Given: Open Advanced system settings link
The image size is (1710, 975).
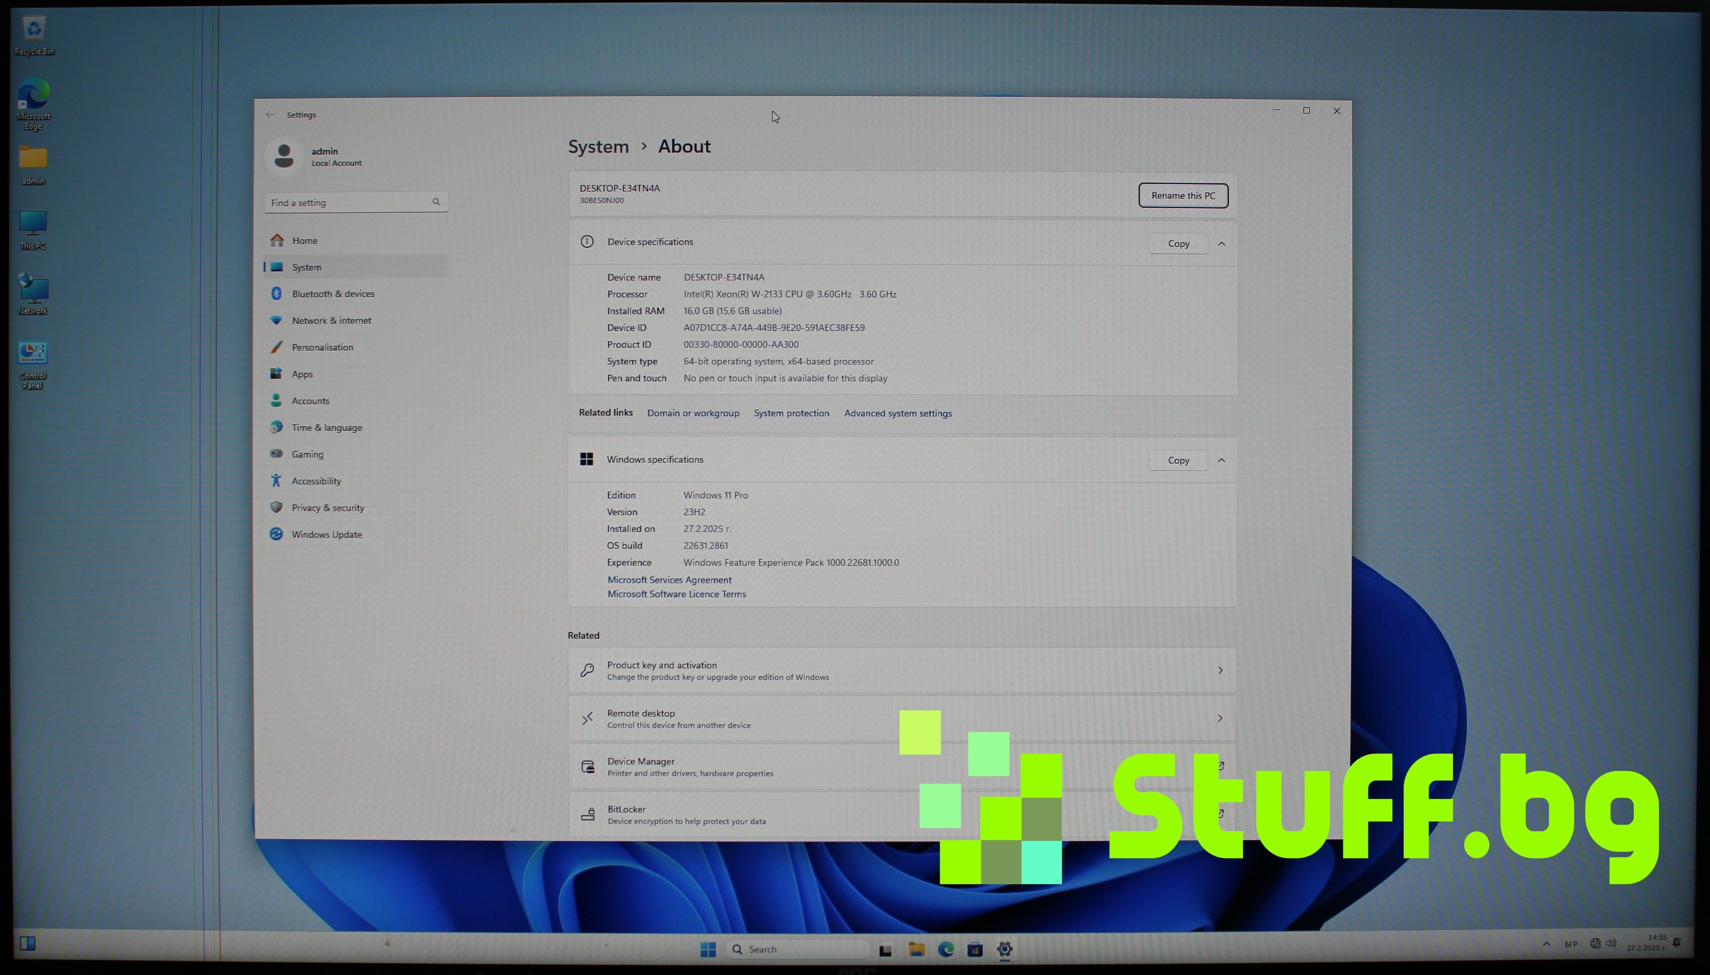Looking at the screenshot, I should click(898, 413).
